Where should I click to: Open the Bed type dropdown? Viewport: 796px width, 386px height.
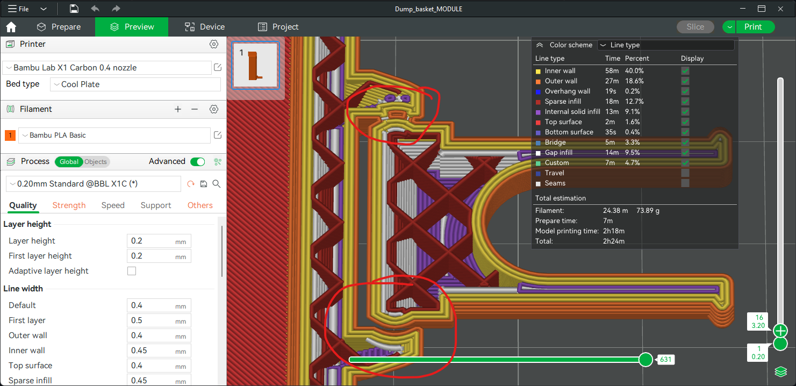point(135,84)
